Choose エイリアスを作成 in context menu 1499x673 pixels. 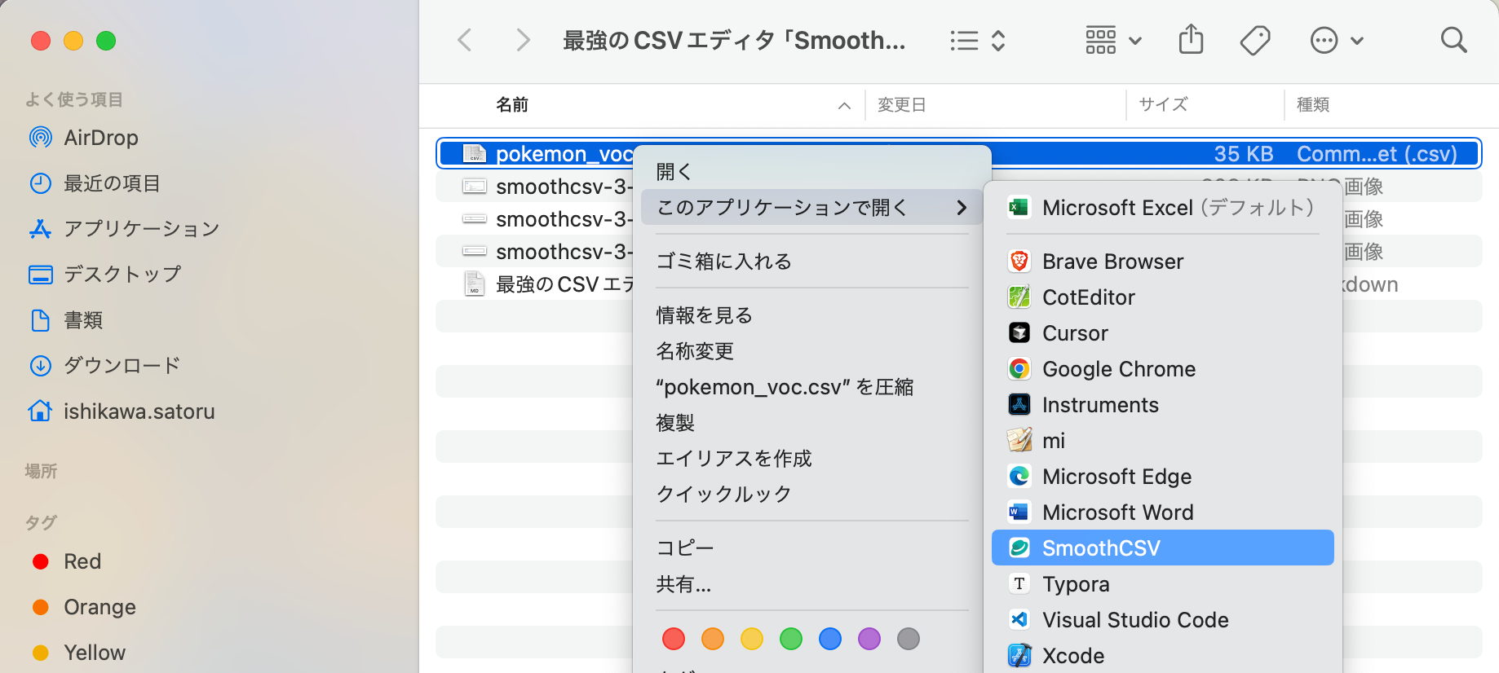click(x=811, y=459)
